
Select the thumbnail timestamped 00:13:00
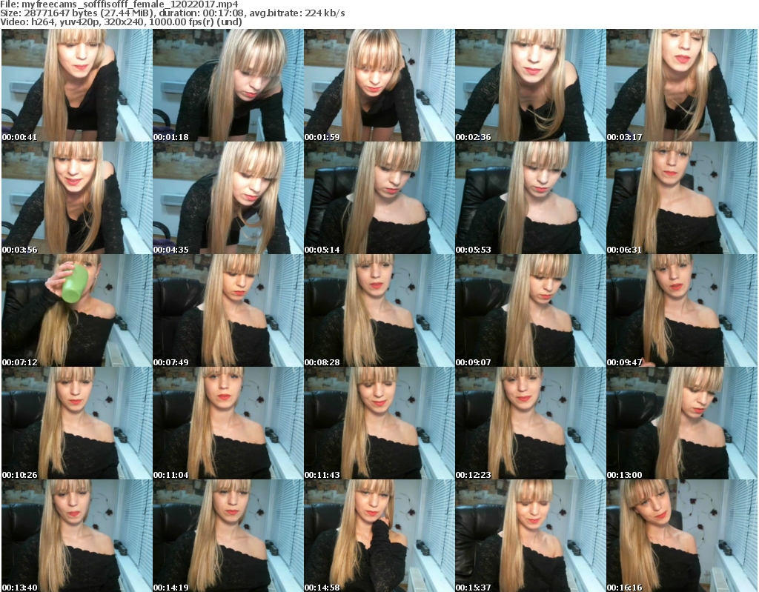coord(682,423)
